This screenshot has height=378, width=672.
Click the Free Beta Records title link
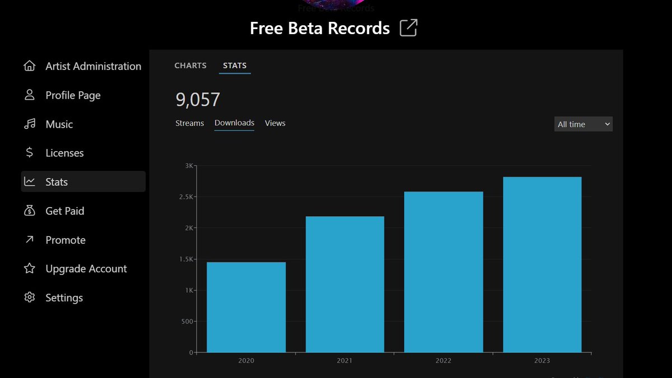(320, 28)
